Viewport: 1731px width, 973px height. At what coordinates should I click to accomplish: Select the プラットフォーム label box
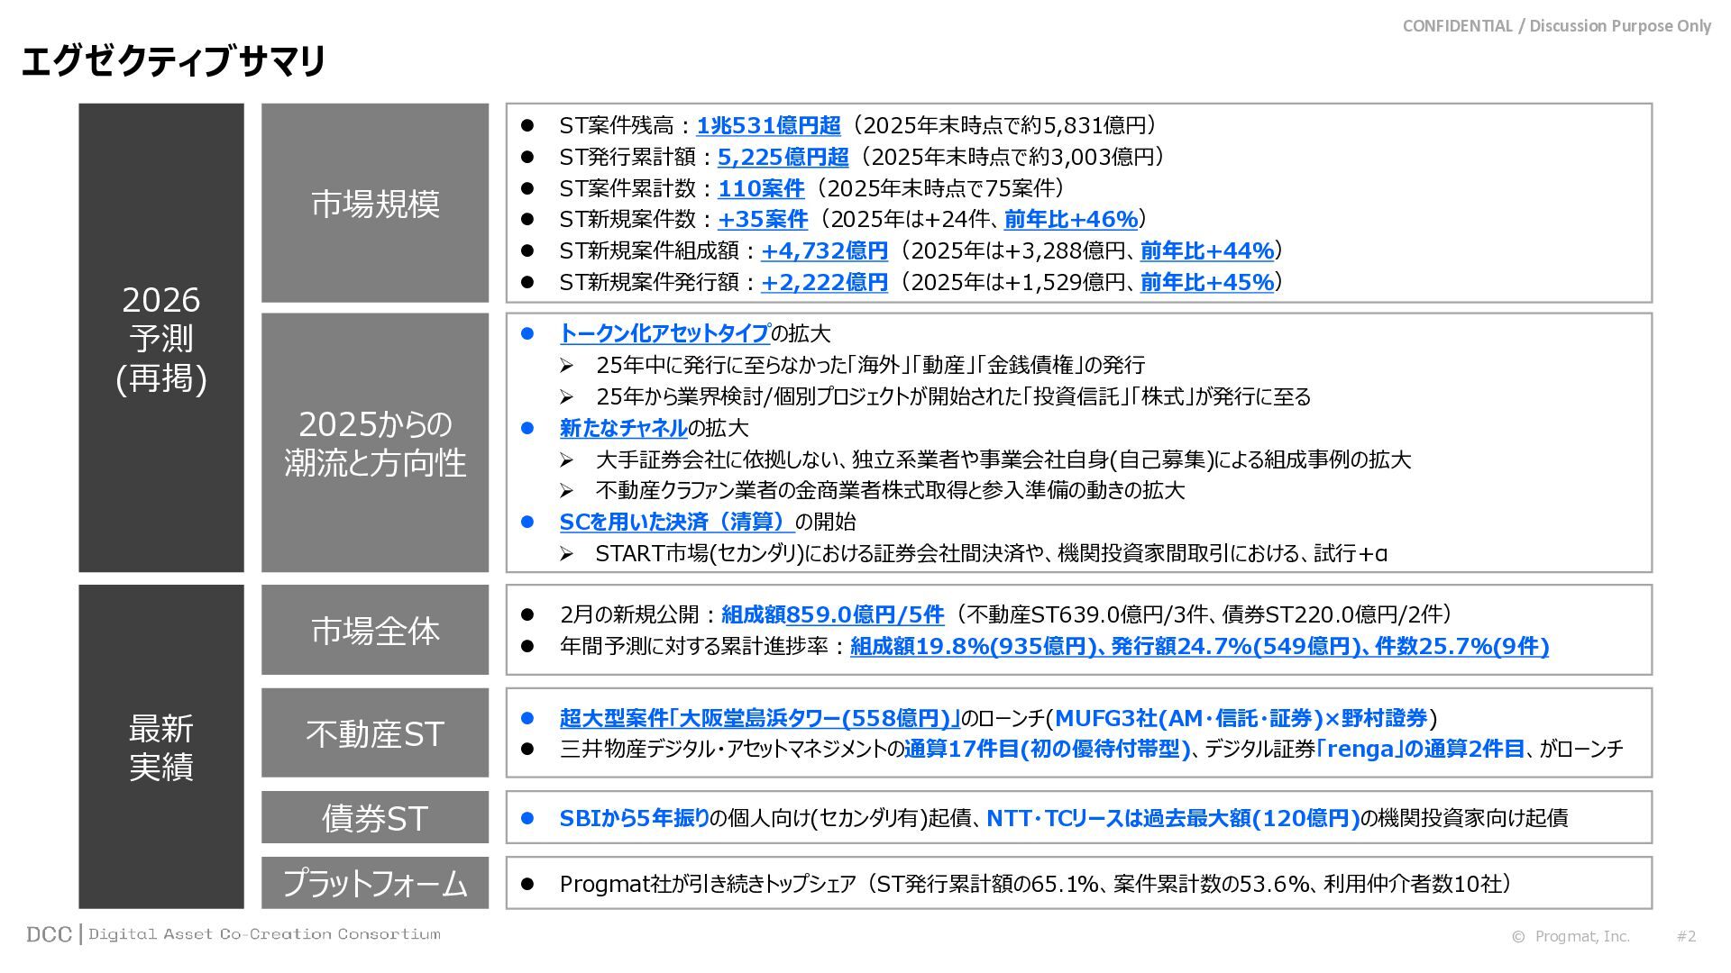(375, 883)
